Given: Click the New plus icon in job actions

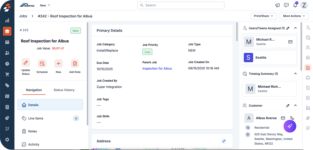Looking at the screenshot, I should [58, 63].
